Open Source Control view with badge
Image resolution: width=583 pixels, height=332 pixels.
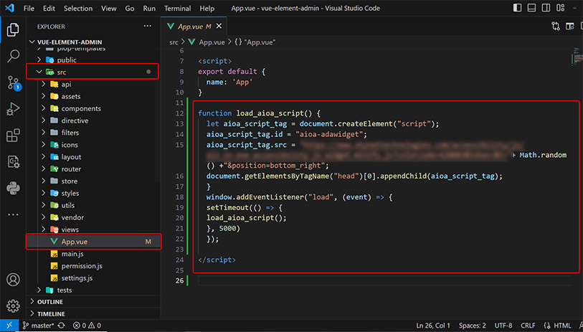tap(13, 82)
